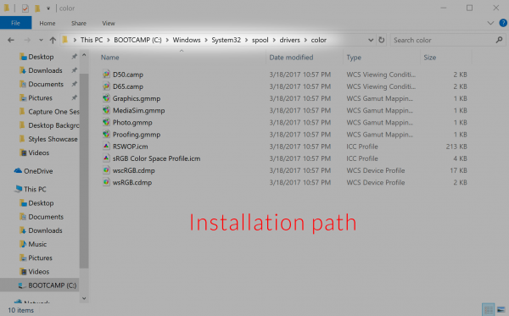
Task: Click navigation pane scroll up arrow
Action: point(84,55)
